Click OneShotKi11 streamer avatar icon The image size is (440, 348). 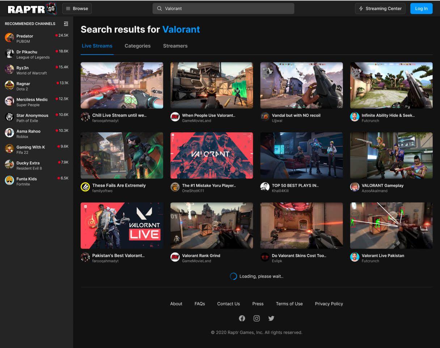[175, 187]
